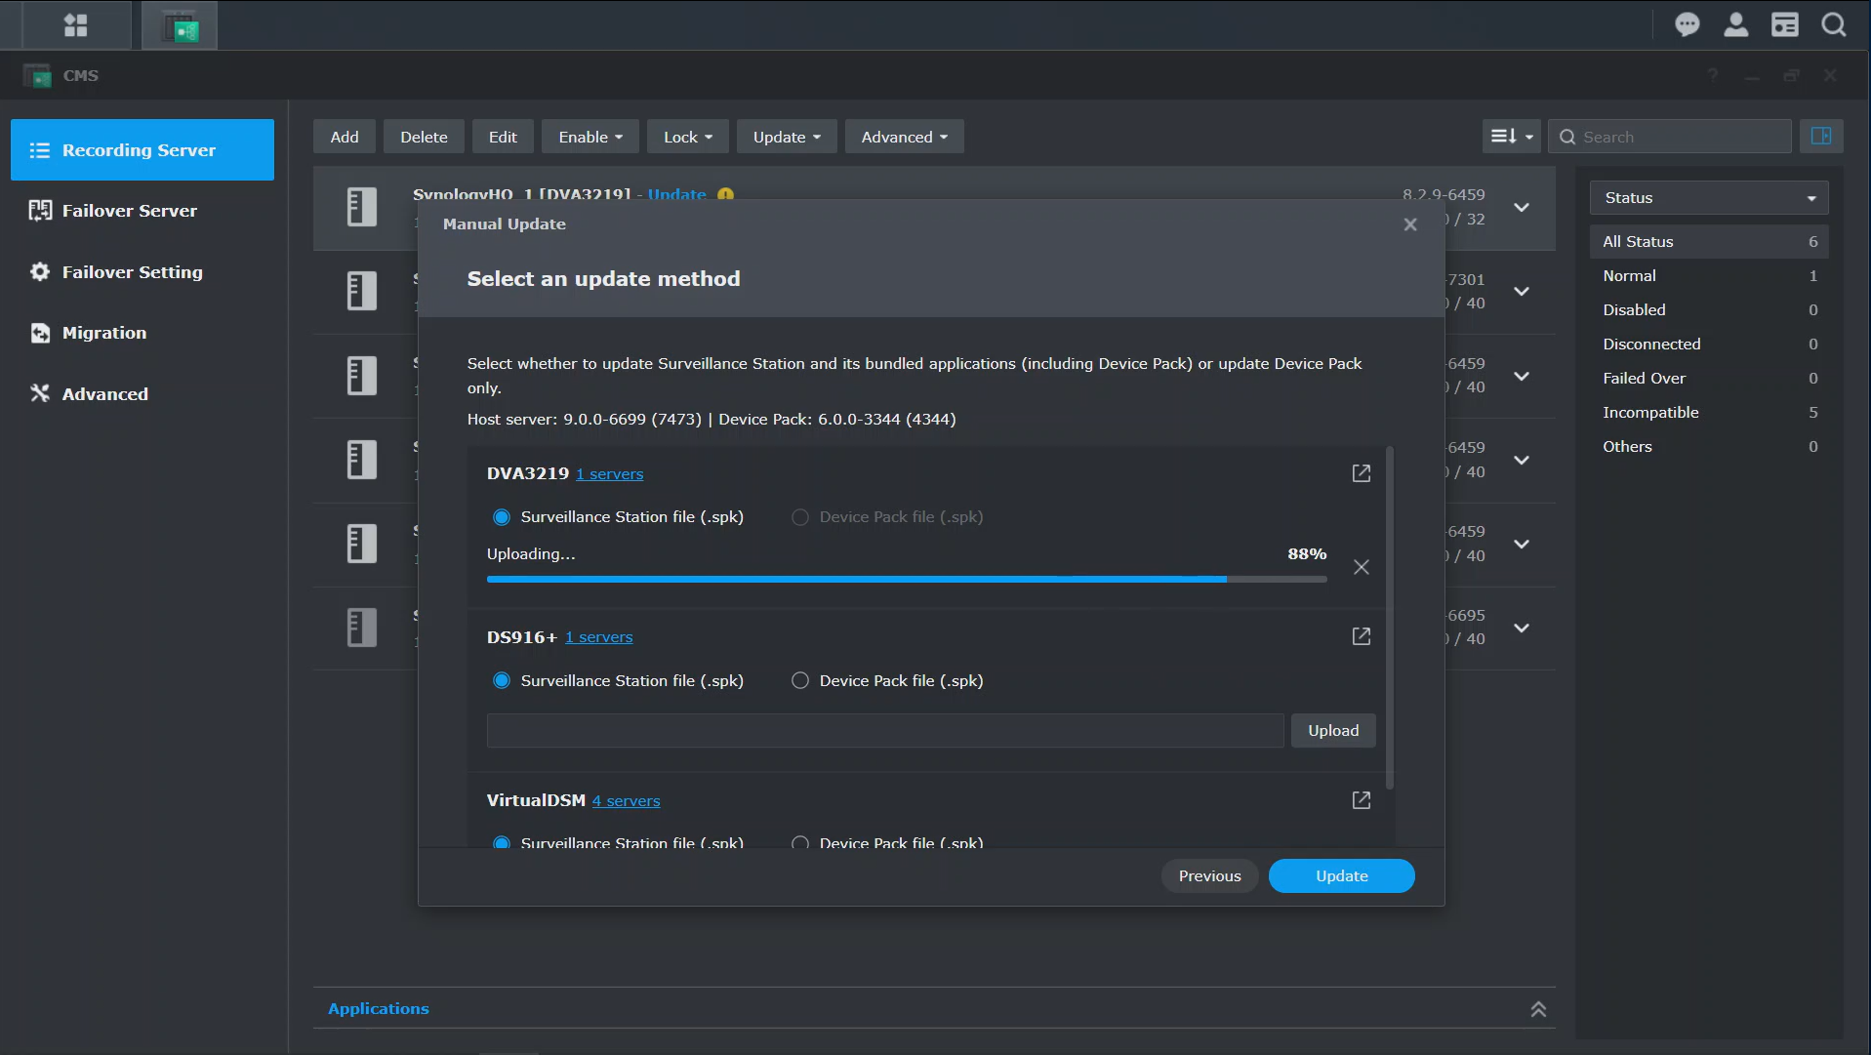Screen dimensions: 1871x1055
Task: Open the user account icon
Action: tap(1735, 25)
